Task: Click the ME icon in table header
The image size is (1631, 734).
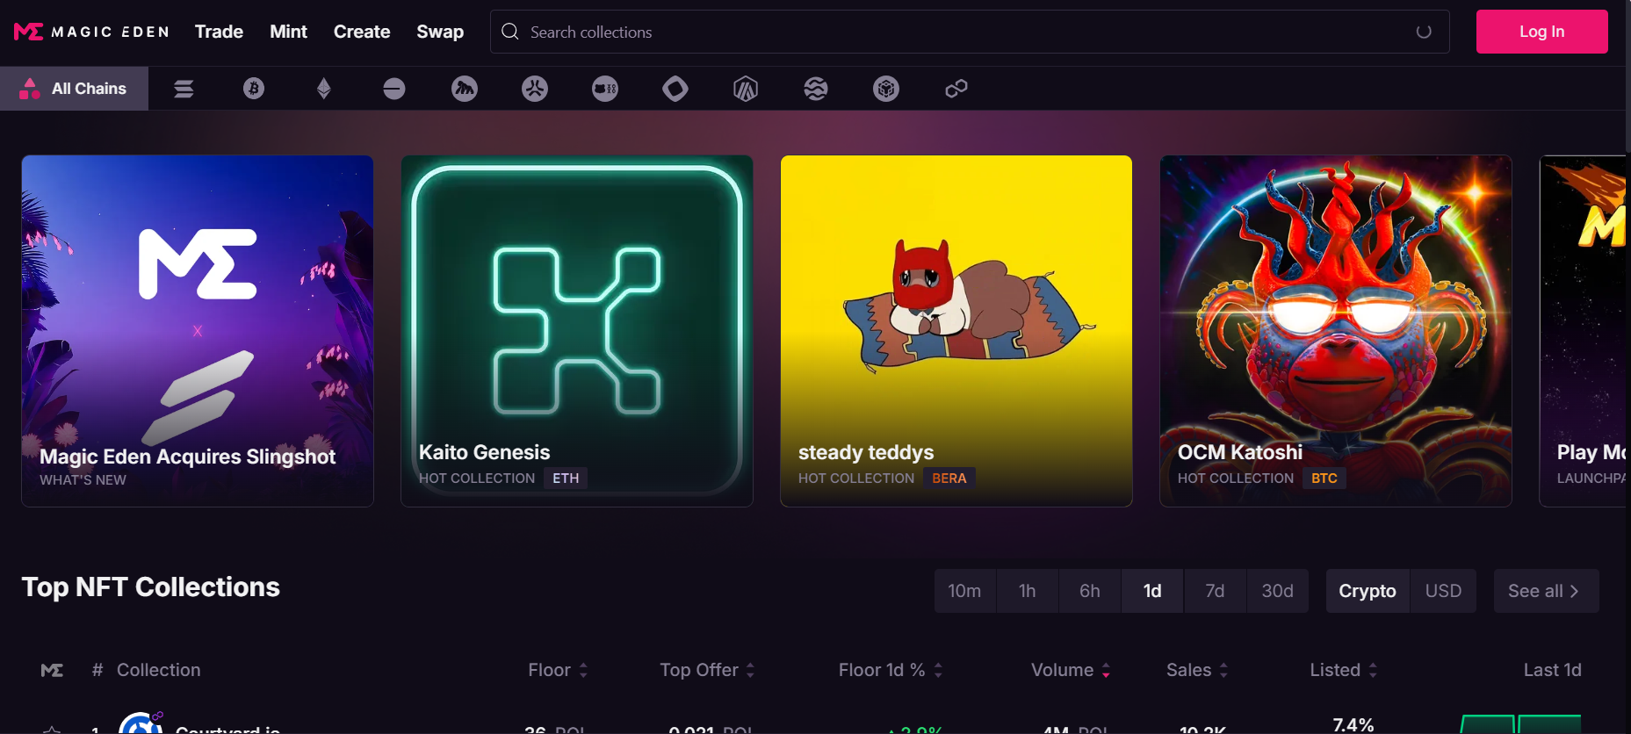Action: pos(52,670)
